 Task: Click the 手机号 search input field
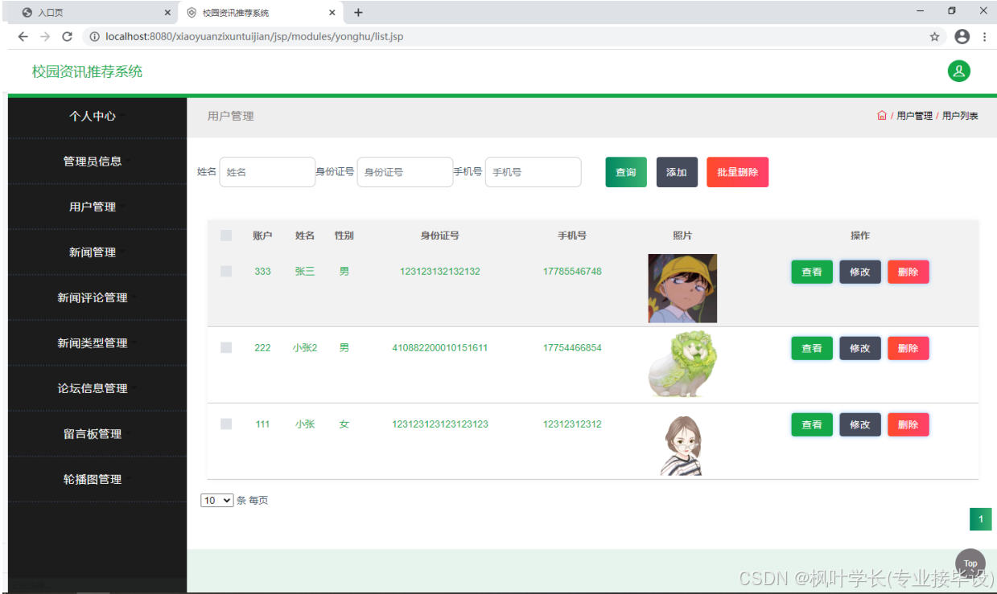pyautogui.click(x=533, y=172)
